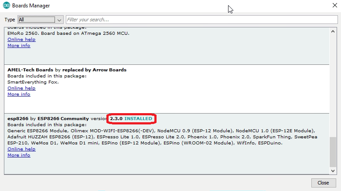Screen dimensions: 341x191
Task: Open More info link for EMoRo 2560
Action: [x=19, y=46]
